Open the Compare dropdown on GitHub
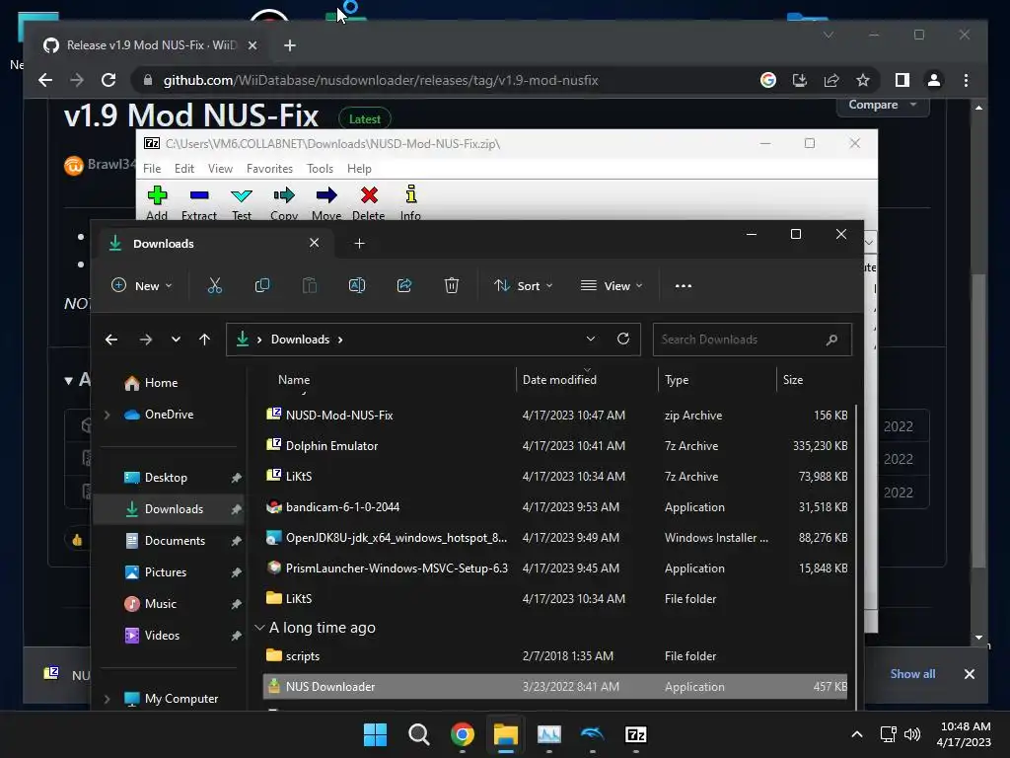The height and width of the screenshot is (758, 1010). click(883, 105)
